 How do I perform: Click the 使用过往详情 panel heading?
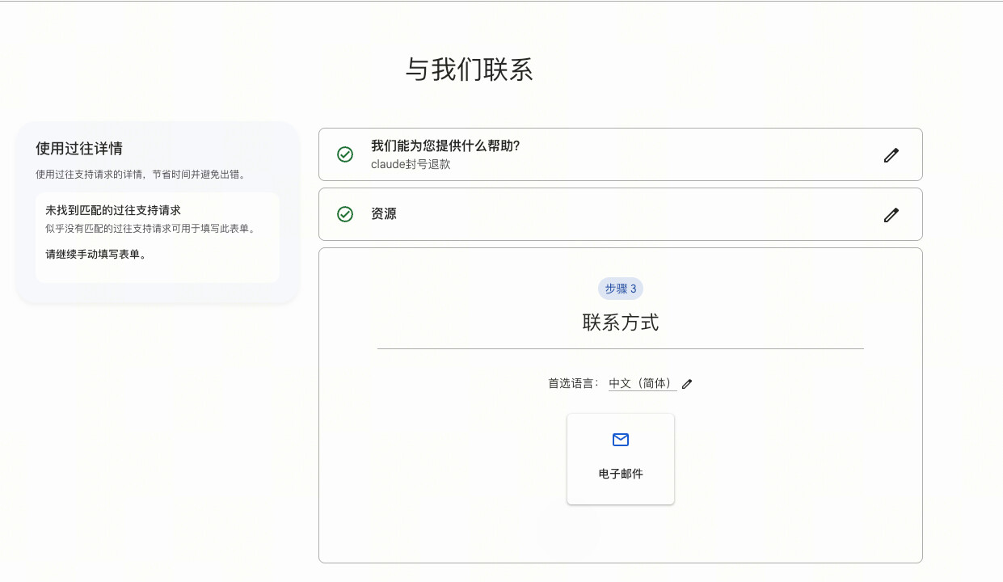click(79, 149)
